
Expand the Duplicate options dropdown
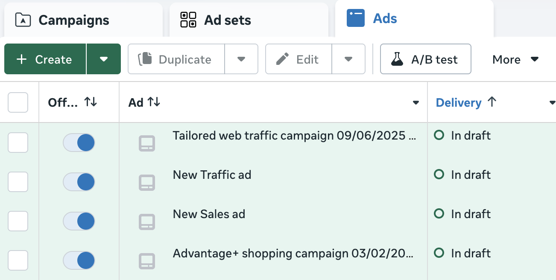pos(241,59)
